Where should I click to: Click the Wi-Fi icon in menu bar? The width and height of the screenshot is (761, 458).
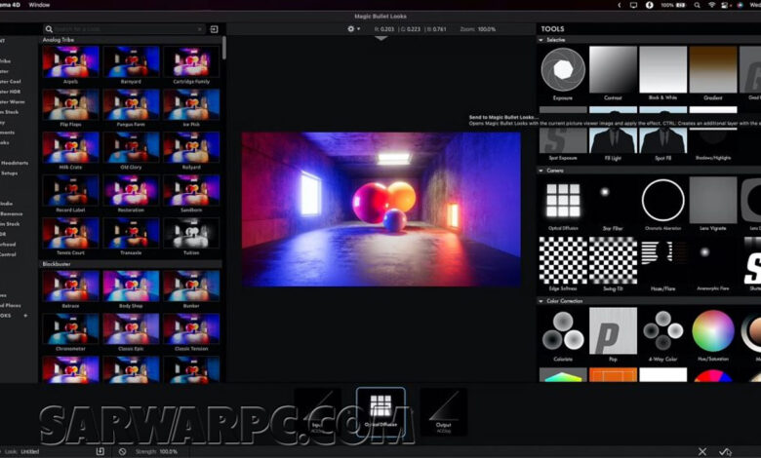point(711,5)
